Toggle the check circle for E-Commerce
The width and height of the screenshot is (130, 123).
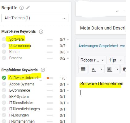(x=4, y=90)
